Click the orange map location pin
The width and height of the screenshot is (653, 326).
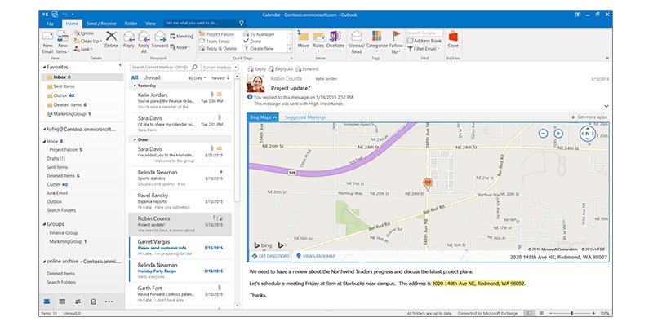[425, 184]
